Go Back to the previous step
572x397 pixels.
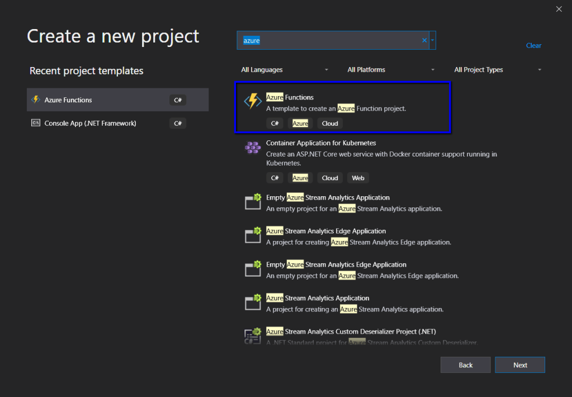click(465, 365)
